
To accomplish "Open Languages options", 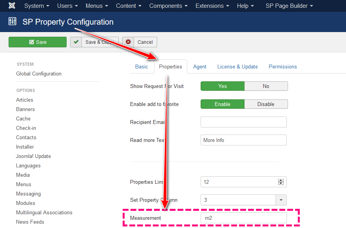I will (28, 165).
